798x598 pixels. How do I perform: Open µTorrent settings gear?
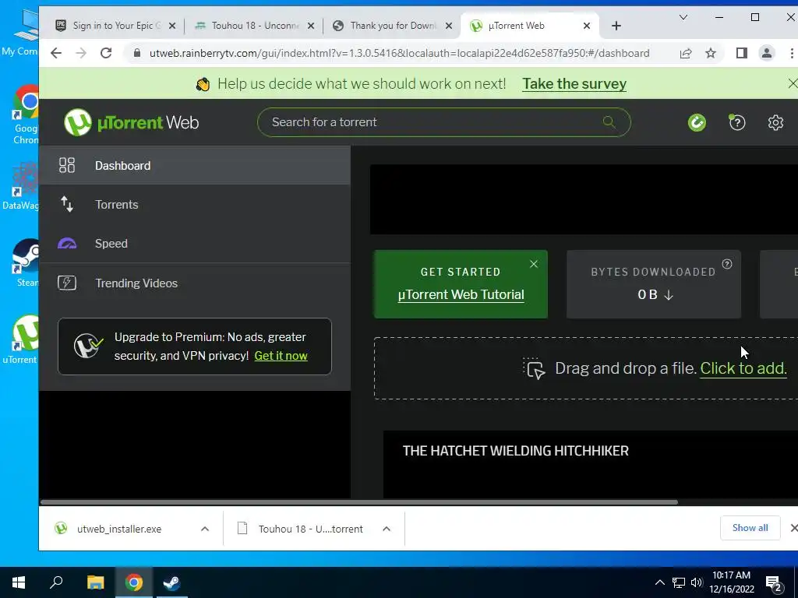[x=775, y=122]
